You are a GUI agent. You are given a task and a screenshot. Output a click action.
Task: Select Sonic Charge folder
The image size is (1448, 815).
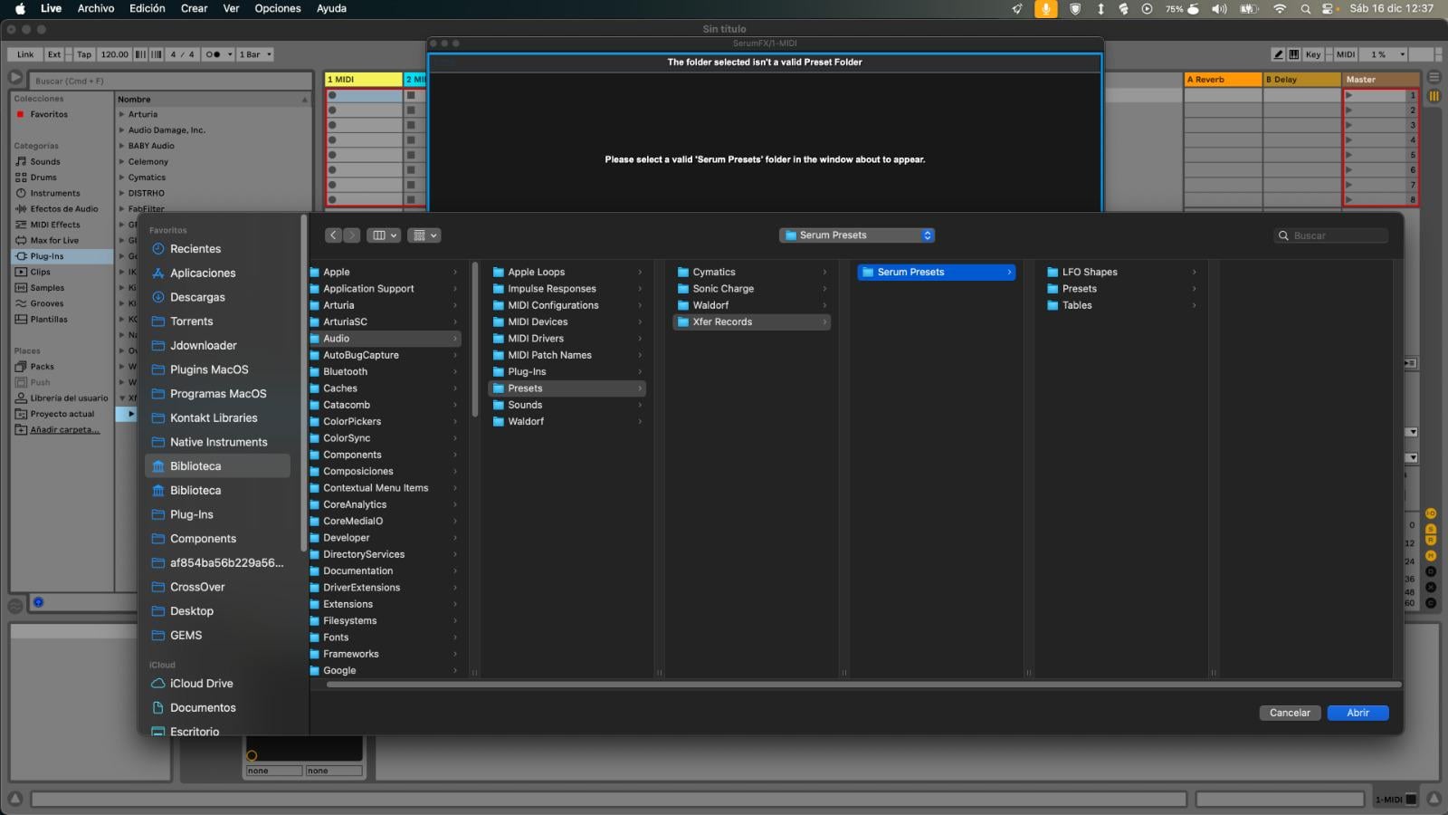point(752,289)
